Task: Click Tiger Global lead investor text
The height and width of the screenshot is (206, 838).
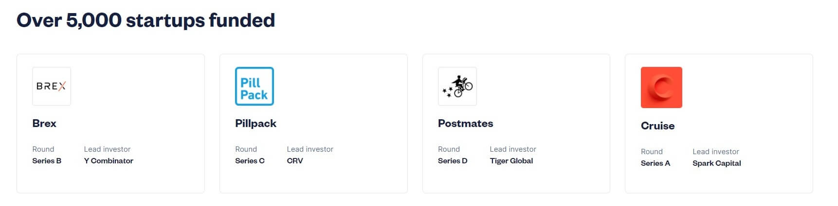Action: [x=511, y=161]
